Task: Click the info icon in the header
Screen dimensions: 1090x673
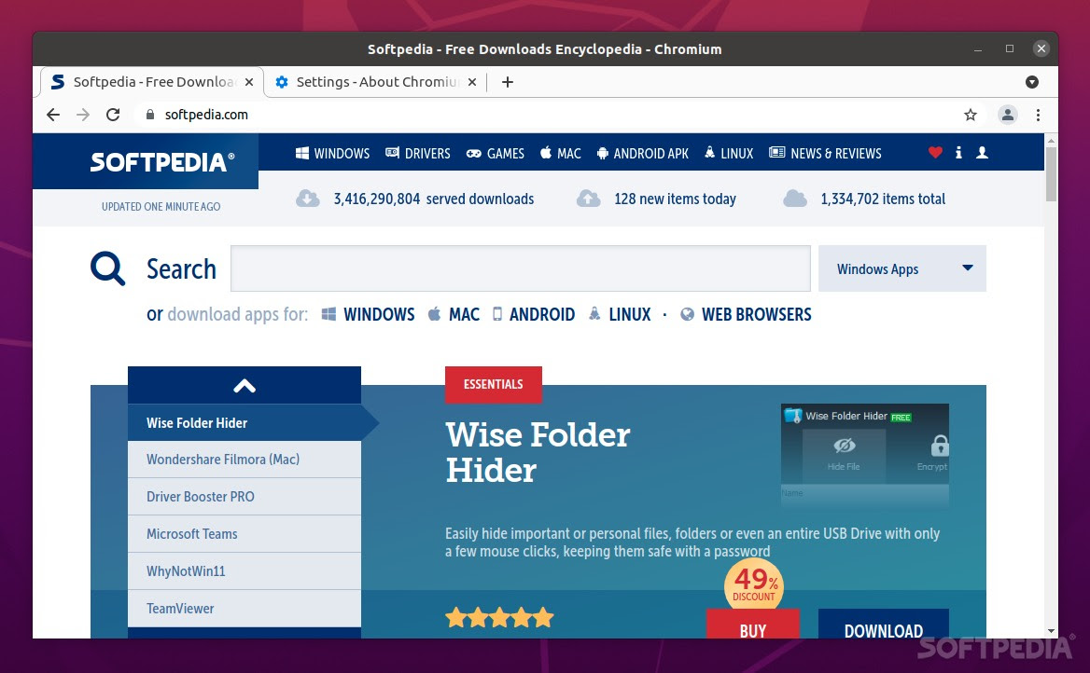Action: coord(958,152)
